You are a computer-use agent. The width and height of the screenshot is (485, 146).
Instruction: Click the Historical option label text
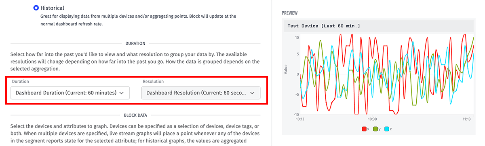52,8
